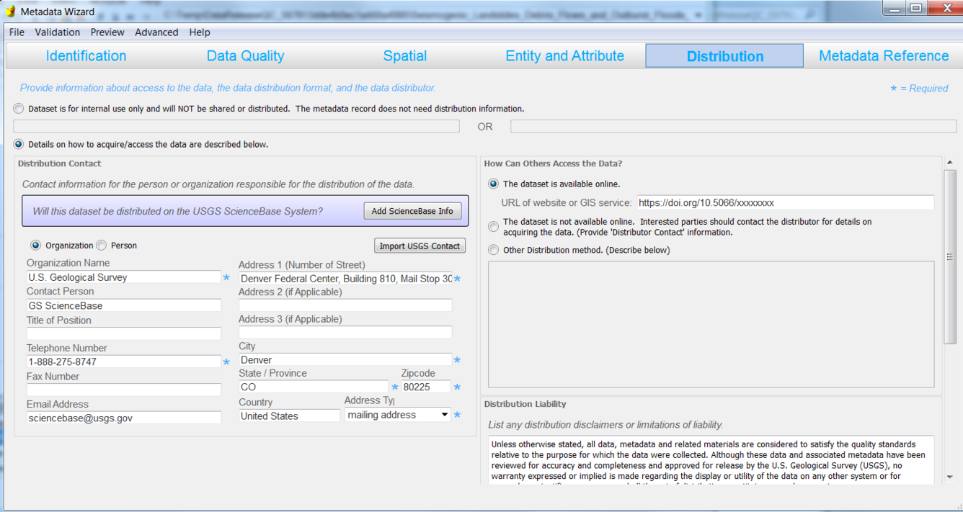
Task: Switch to the Spatial tab
Action: pyautogui.click(x=404, y=56)
